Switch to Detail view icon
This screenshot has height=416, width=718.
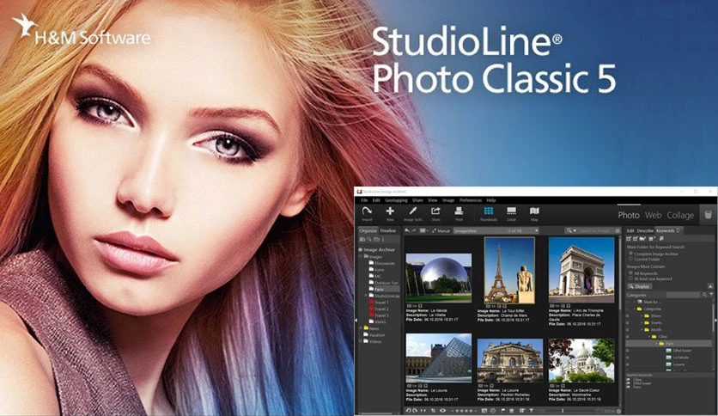tap(512, 211)
